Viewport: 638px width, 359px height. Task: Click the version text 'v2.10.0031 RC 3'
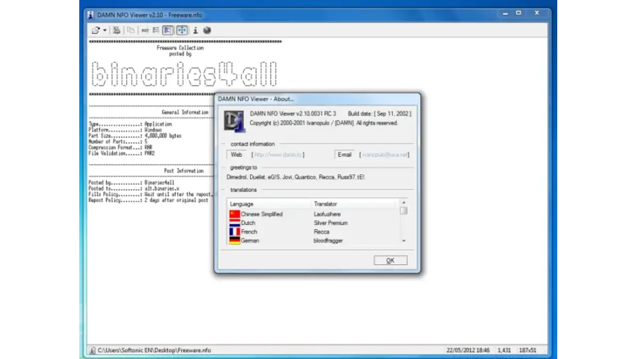click(316, 114)
